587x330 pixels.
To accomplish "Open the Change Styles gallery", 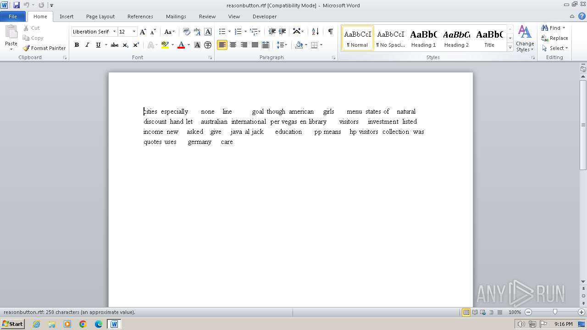I will tap(525, 38).
